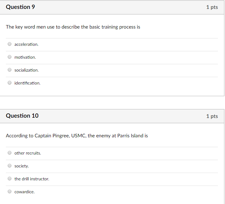Click the other recruits answer text
Image resolution: width=225 pixels, height=204 pixels.
[28, 153]
